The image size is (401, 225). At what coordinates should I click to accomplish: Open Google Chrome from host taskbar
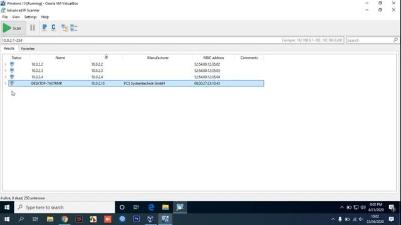(65, 219)
